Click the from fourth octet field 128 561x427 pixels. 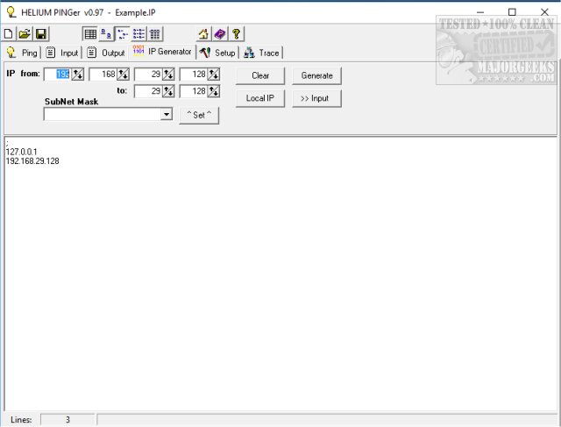(194, 75)
